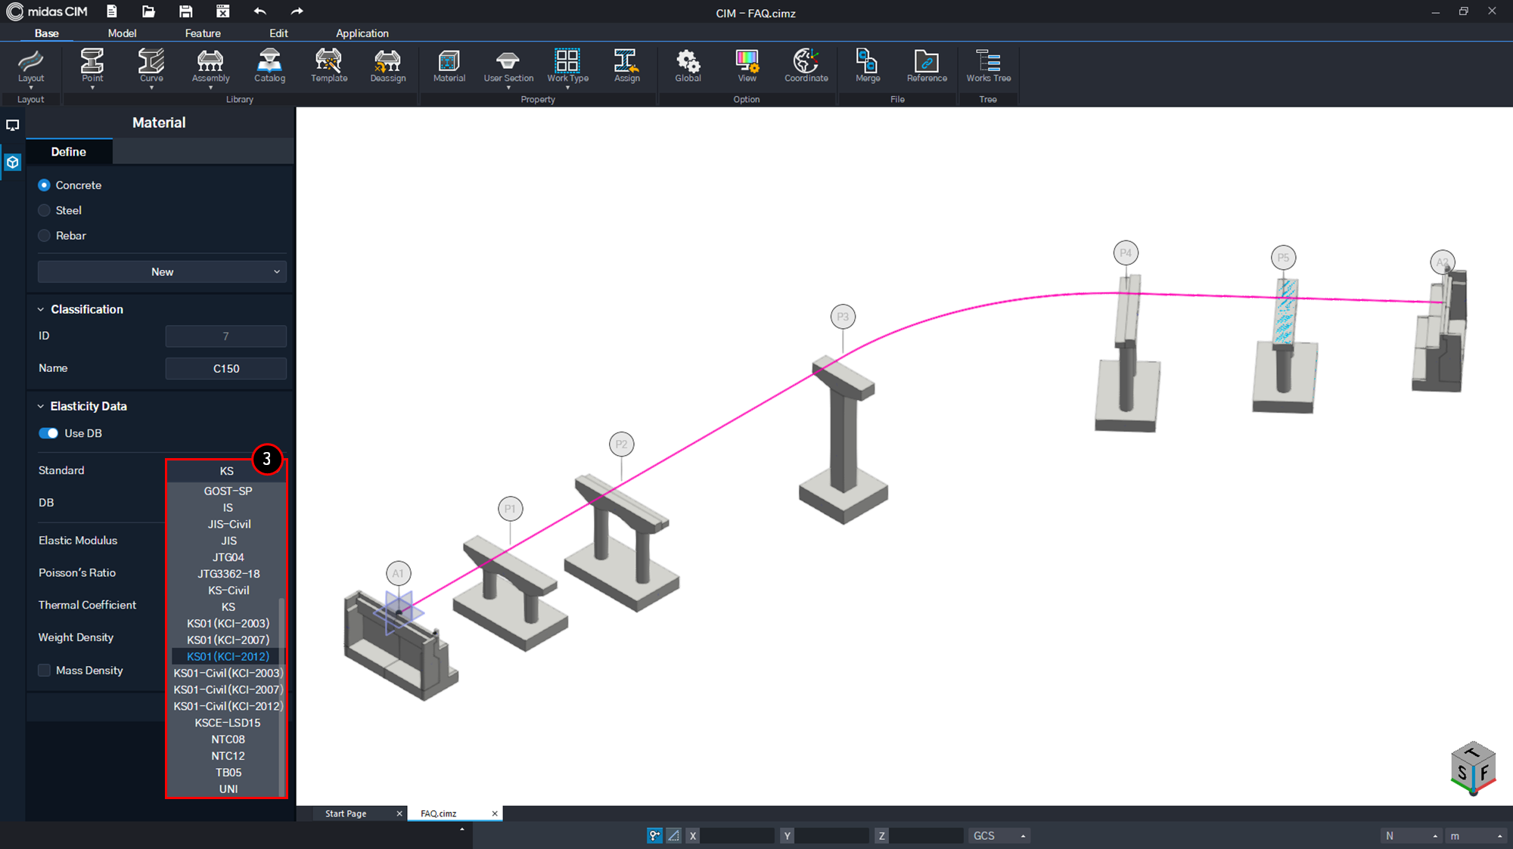Click the Merge file tool

pyautogui.click(x=868, y=65)
